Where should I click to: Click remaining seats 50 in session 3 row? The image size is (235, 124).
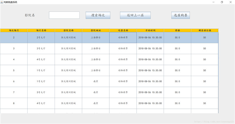[x=205, y=49]
